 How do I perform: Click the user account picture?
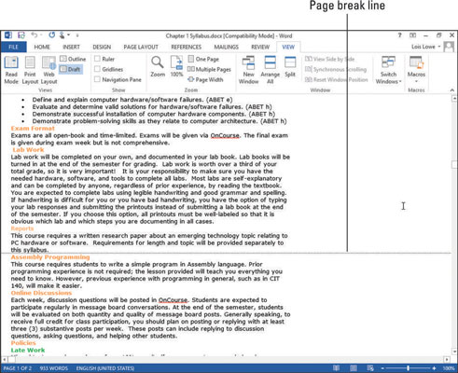coord(449,47)
